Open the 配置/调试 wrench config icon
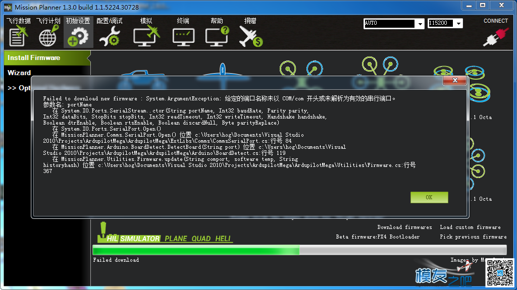The image size is (517, 290). (x=110, y=36)
